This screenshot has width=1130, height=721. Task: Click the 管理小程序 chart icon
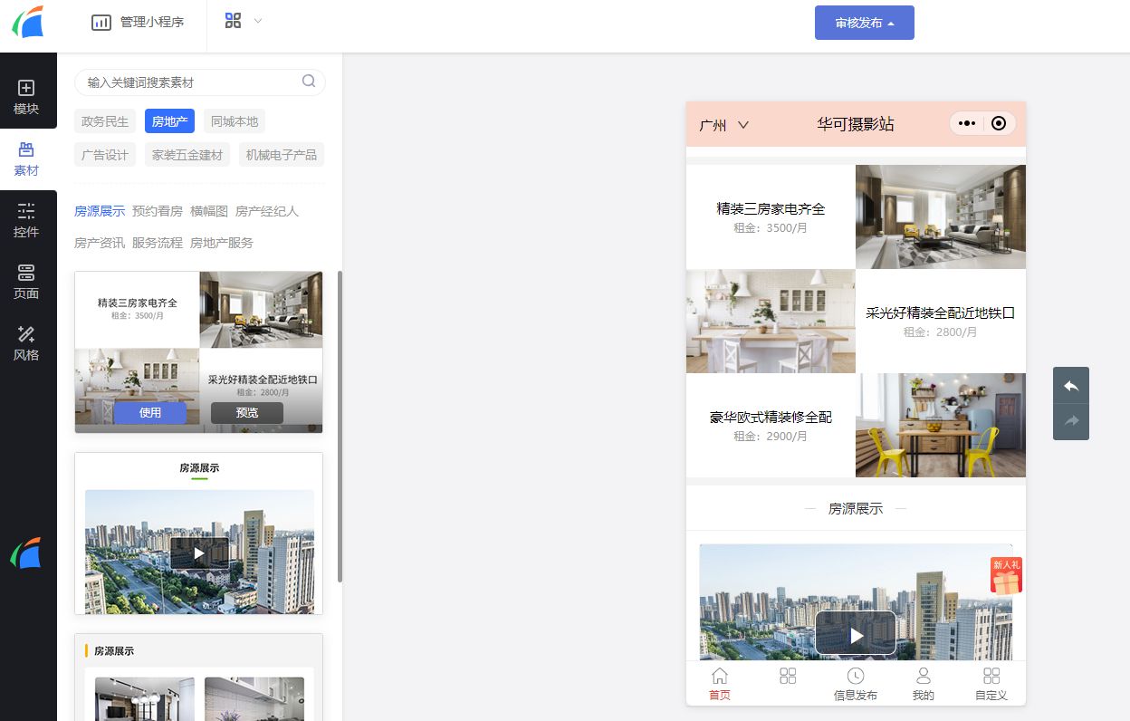(x=101, y=23)
